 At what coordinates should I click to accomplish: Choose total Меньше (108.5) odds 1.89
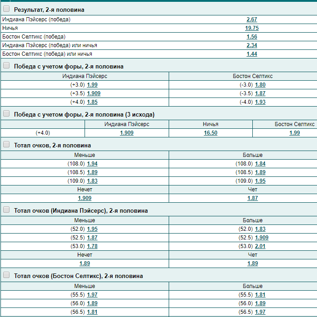(x=92, y=172)
